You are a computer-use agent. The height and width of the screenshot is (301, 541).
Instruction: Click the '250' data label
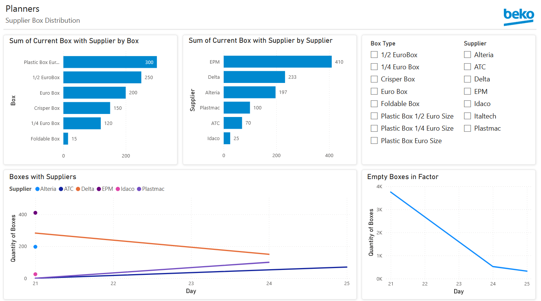(149, 77)
